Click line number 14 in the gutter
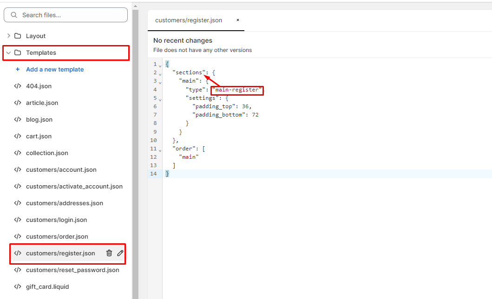The image size is (492, 299). (x=153, y=174)
